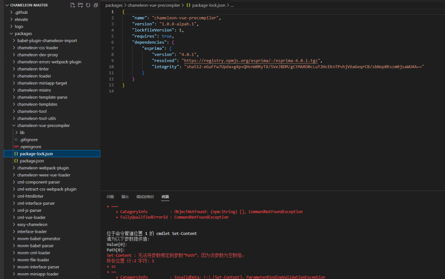Click line number 6 in the editor gutter
This screenshot has height=279, width=445.
point(112,42)
